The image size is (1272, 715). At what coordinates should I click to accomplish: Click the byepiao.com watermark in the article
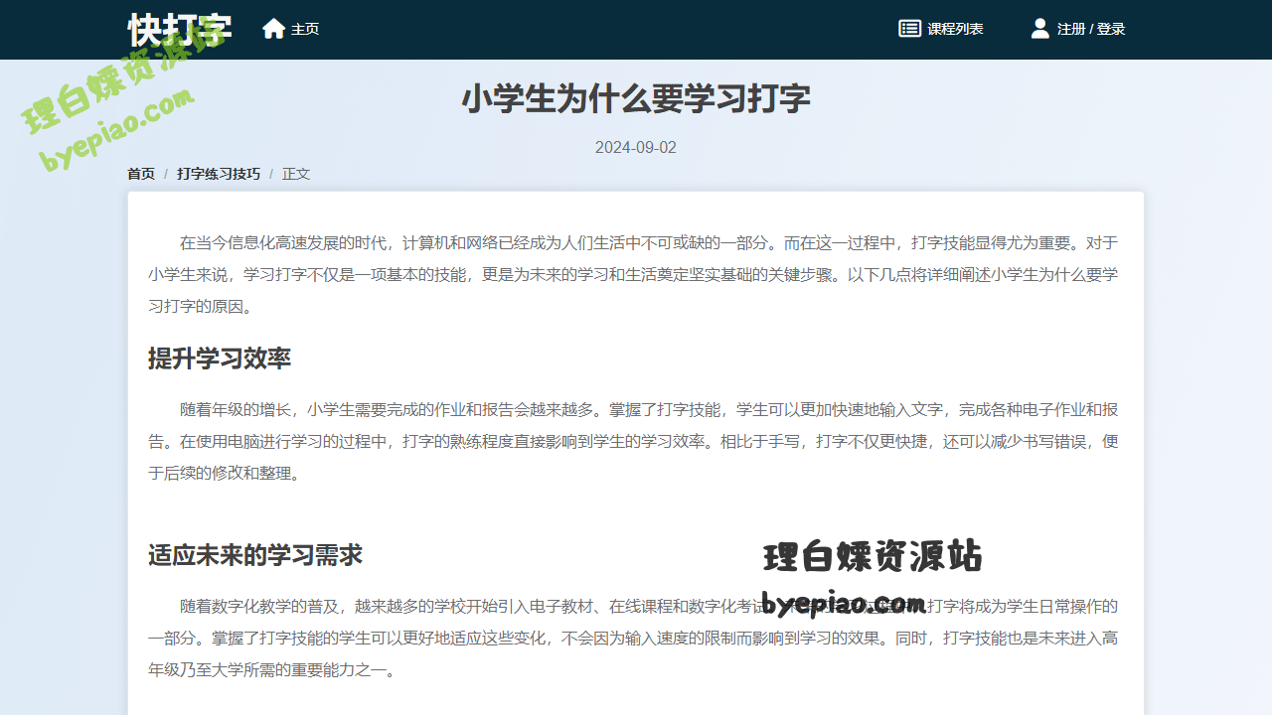point(843,604)
